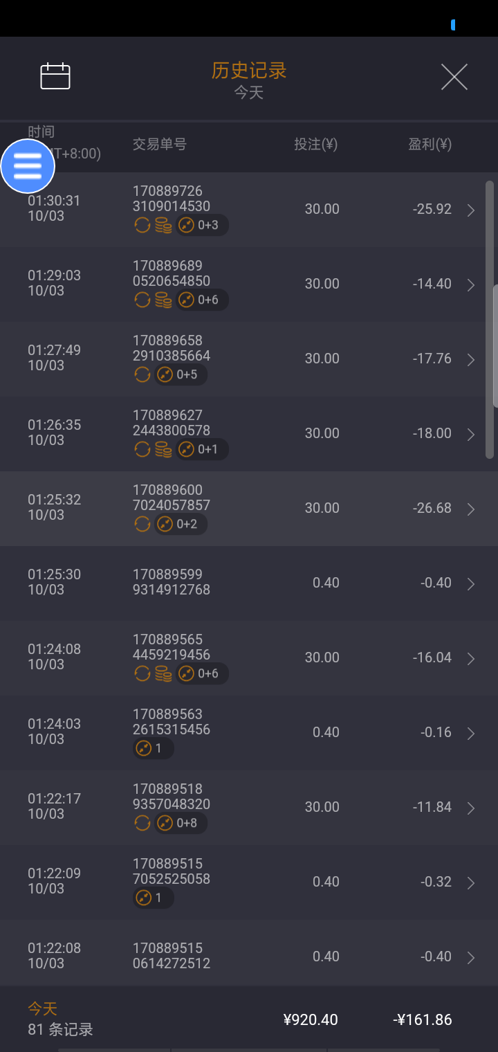This screenshot has width=498, height=1052.
Task: Click the coins icon on the 01:29:03 record
Action: pos(163,300)
